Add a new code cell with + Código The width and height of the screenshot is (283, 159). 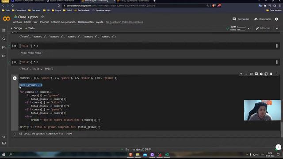coord(16,28)
